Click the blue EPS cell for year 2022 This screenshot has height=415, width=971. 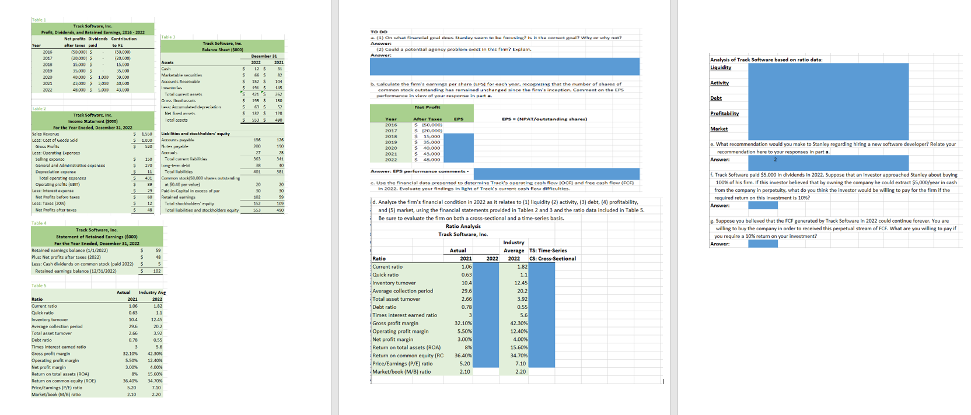(x=459, y=159)
